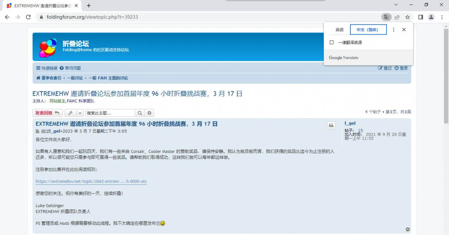Image resolution: width=449 pixels, height=235 pixels.
Task: Expand the 快速链接 quick links menu
Action: (x=47, y=68)
